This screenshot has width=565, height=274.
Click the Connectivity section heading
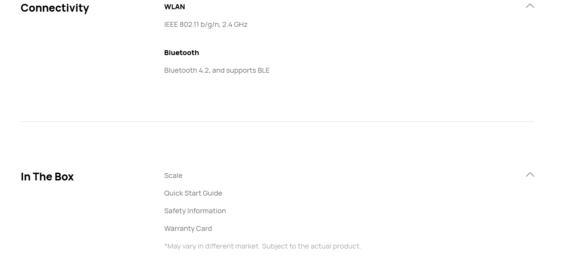coord(55,8)
